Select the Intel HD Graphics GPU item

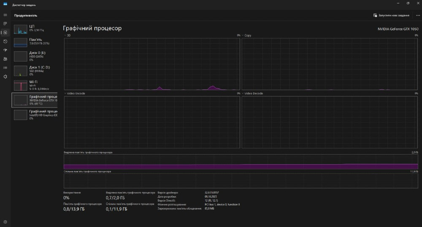[35, 115]
